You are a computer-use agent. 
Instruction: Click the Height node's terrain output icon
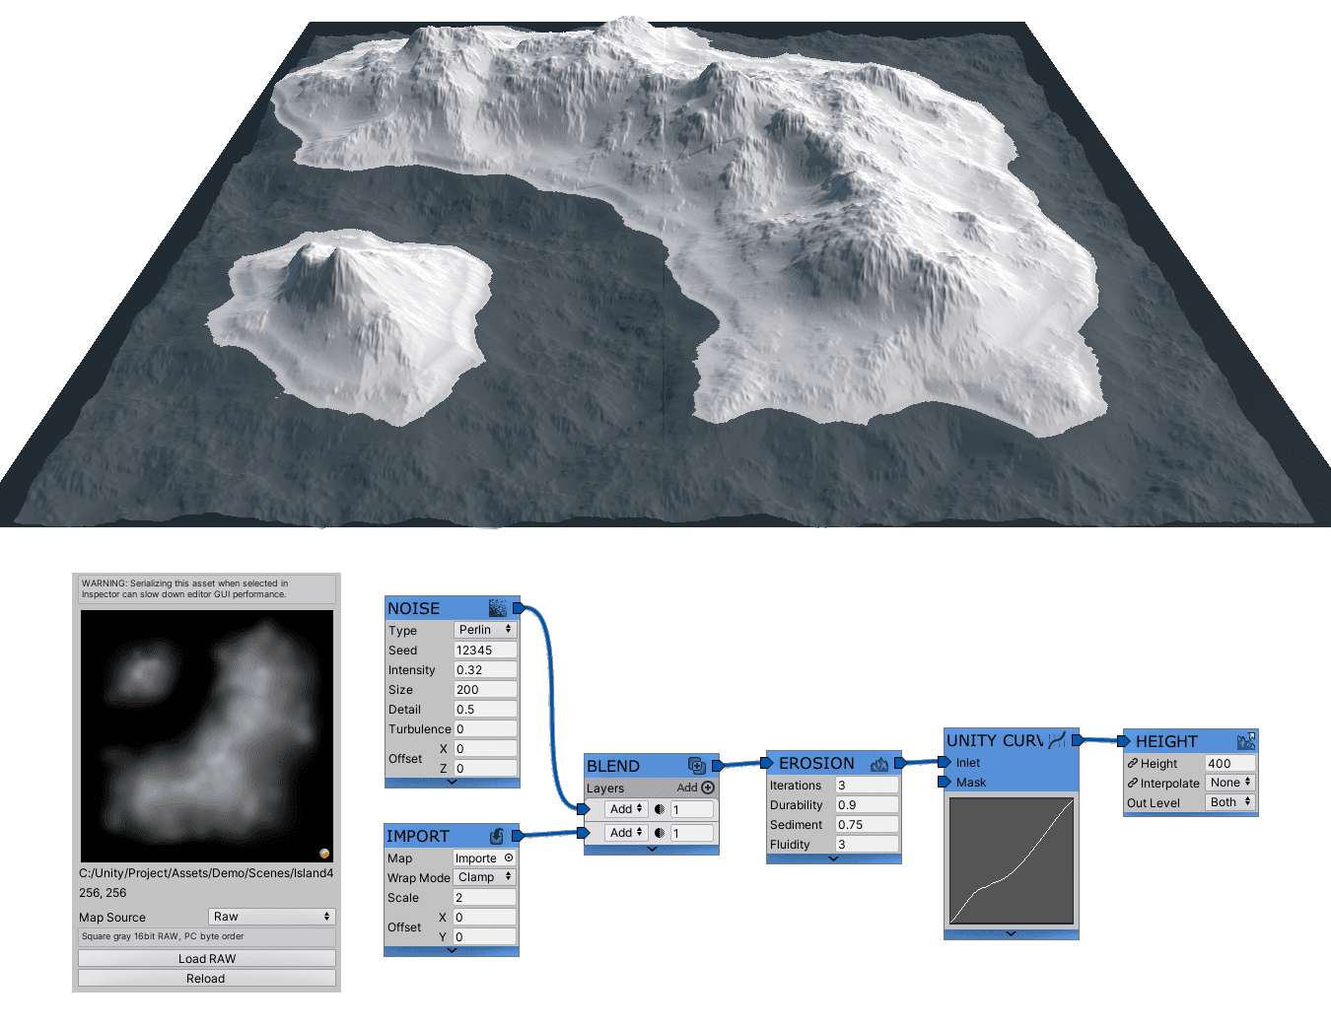pyautogui.click(x=1246, y=741)
